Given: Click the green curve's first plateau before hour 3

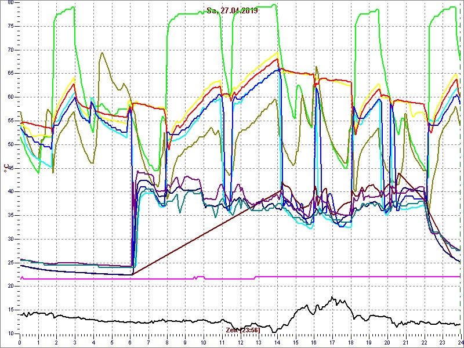Looking at the screenshot, I should (x=64, y=9).
